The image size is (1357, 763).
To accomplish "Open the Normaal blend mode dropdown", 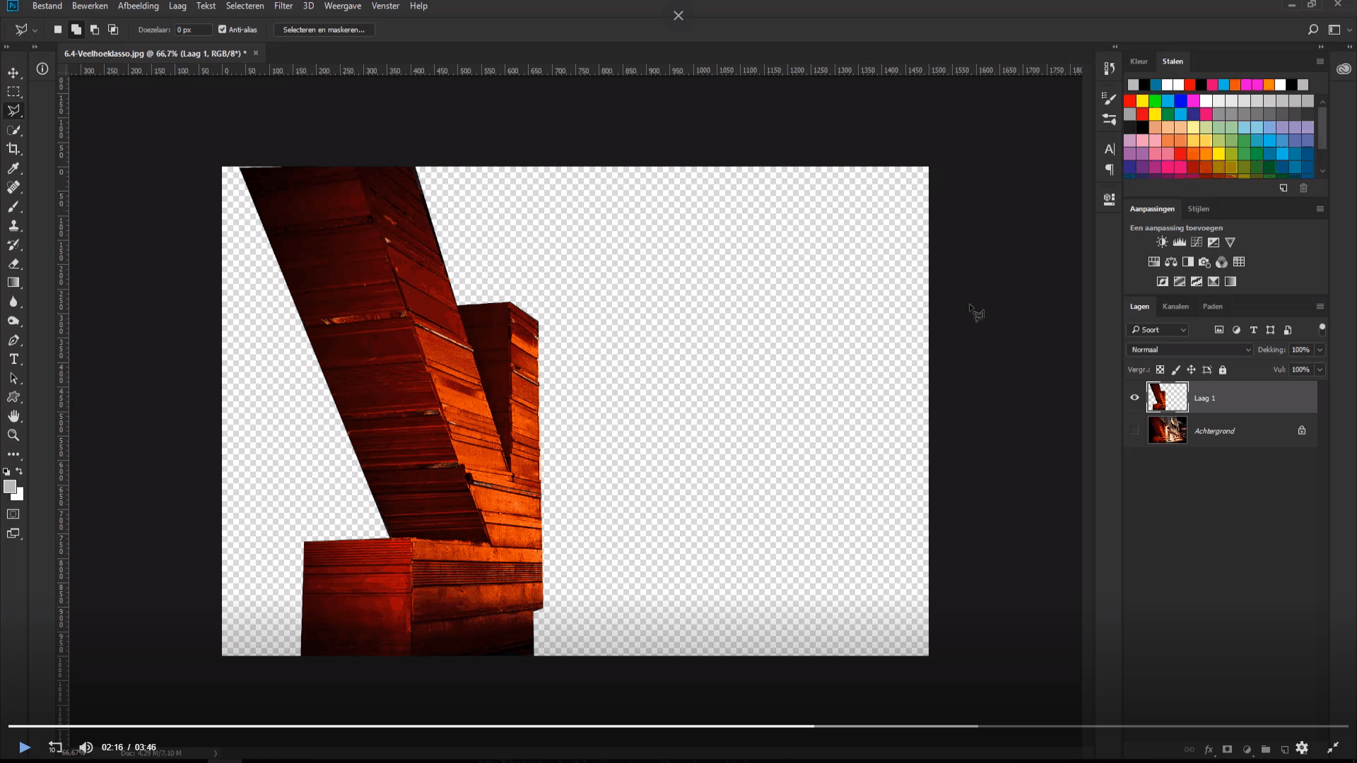I will (1189, 350).
